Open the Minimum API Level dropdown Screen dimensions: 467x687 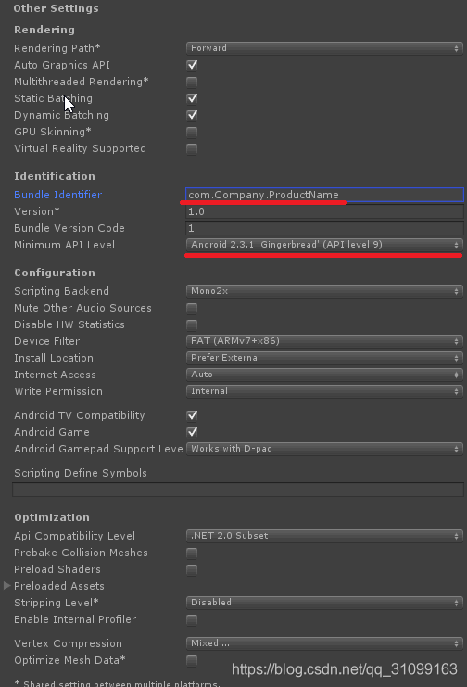coord(324,245)
